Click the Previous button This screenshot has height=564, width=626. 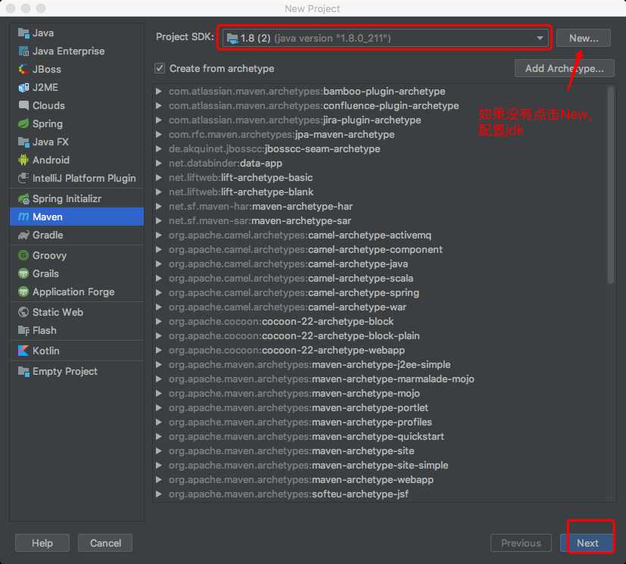pos(521,544)
